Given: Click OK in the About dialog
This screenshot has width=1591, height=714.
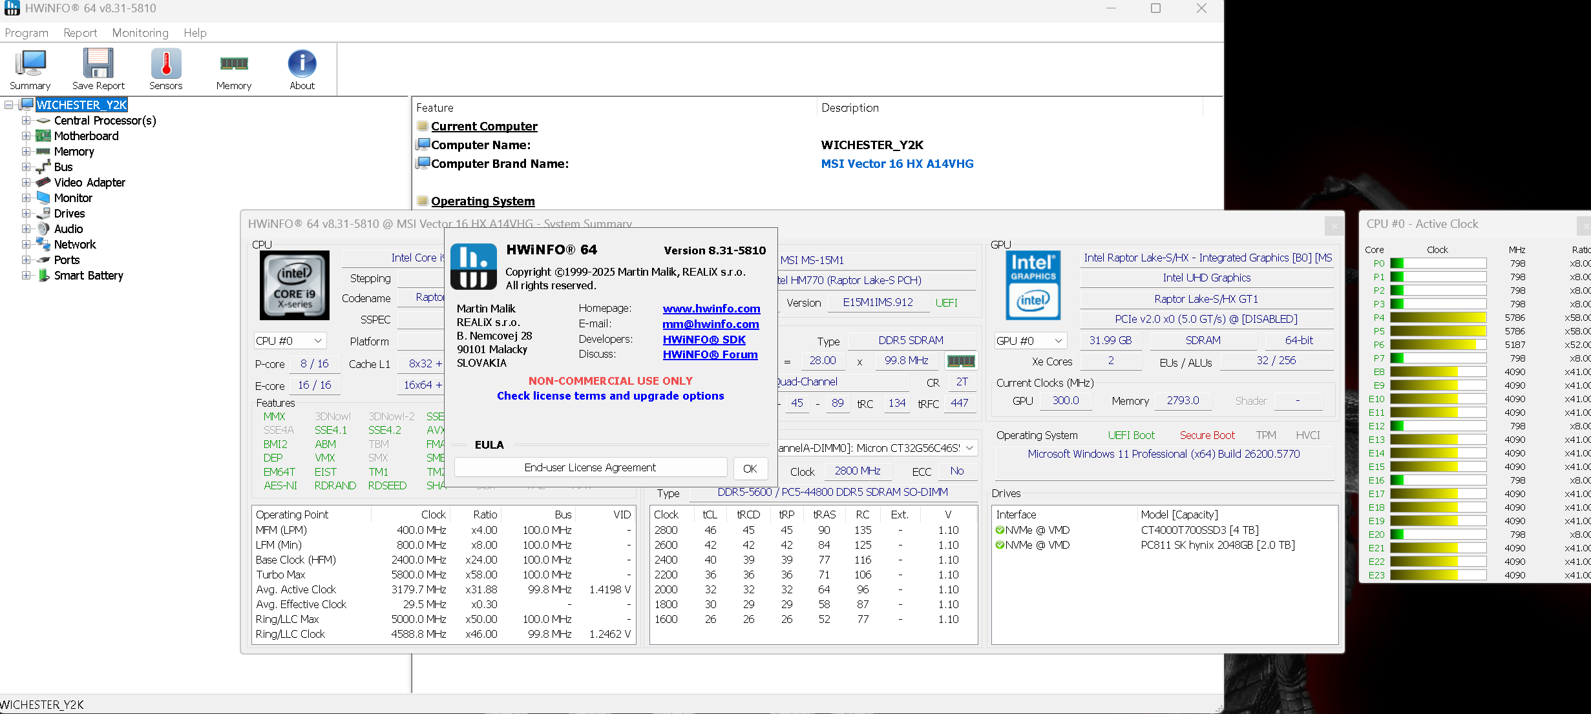Looking at the screenshot, I should (x=750, y=469).
